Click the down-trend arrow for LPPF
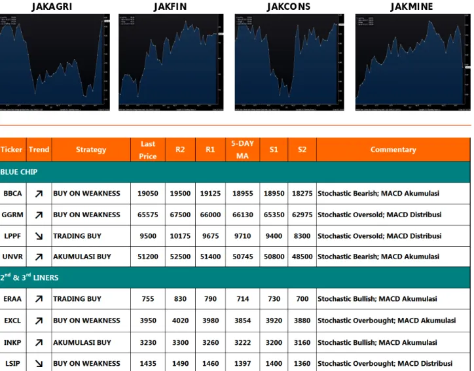This screenshot has width=474, height=371. click(x=39, y=236)
